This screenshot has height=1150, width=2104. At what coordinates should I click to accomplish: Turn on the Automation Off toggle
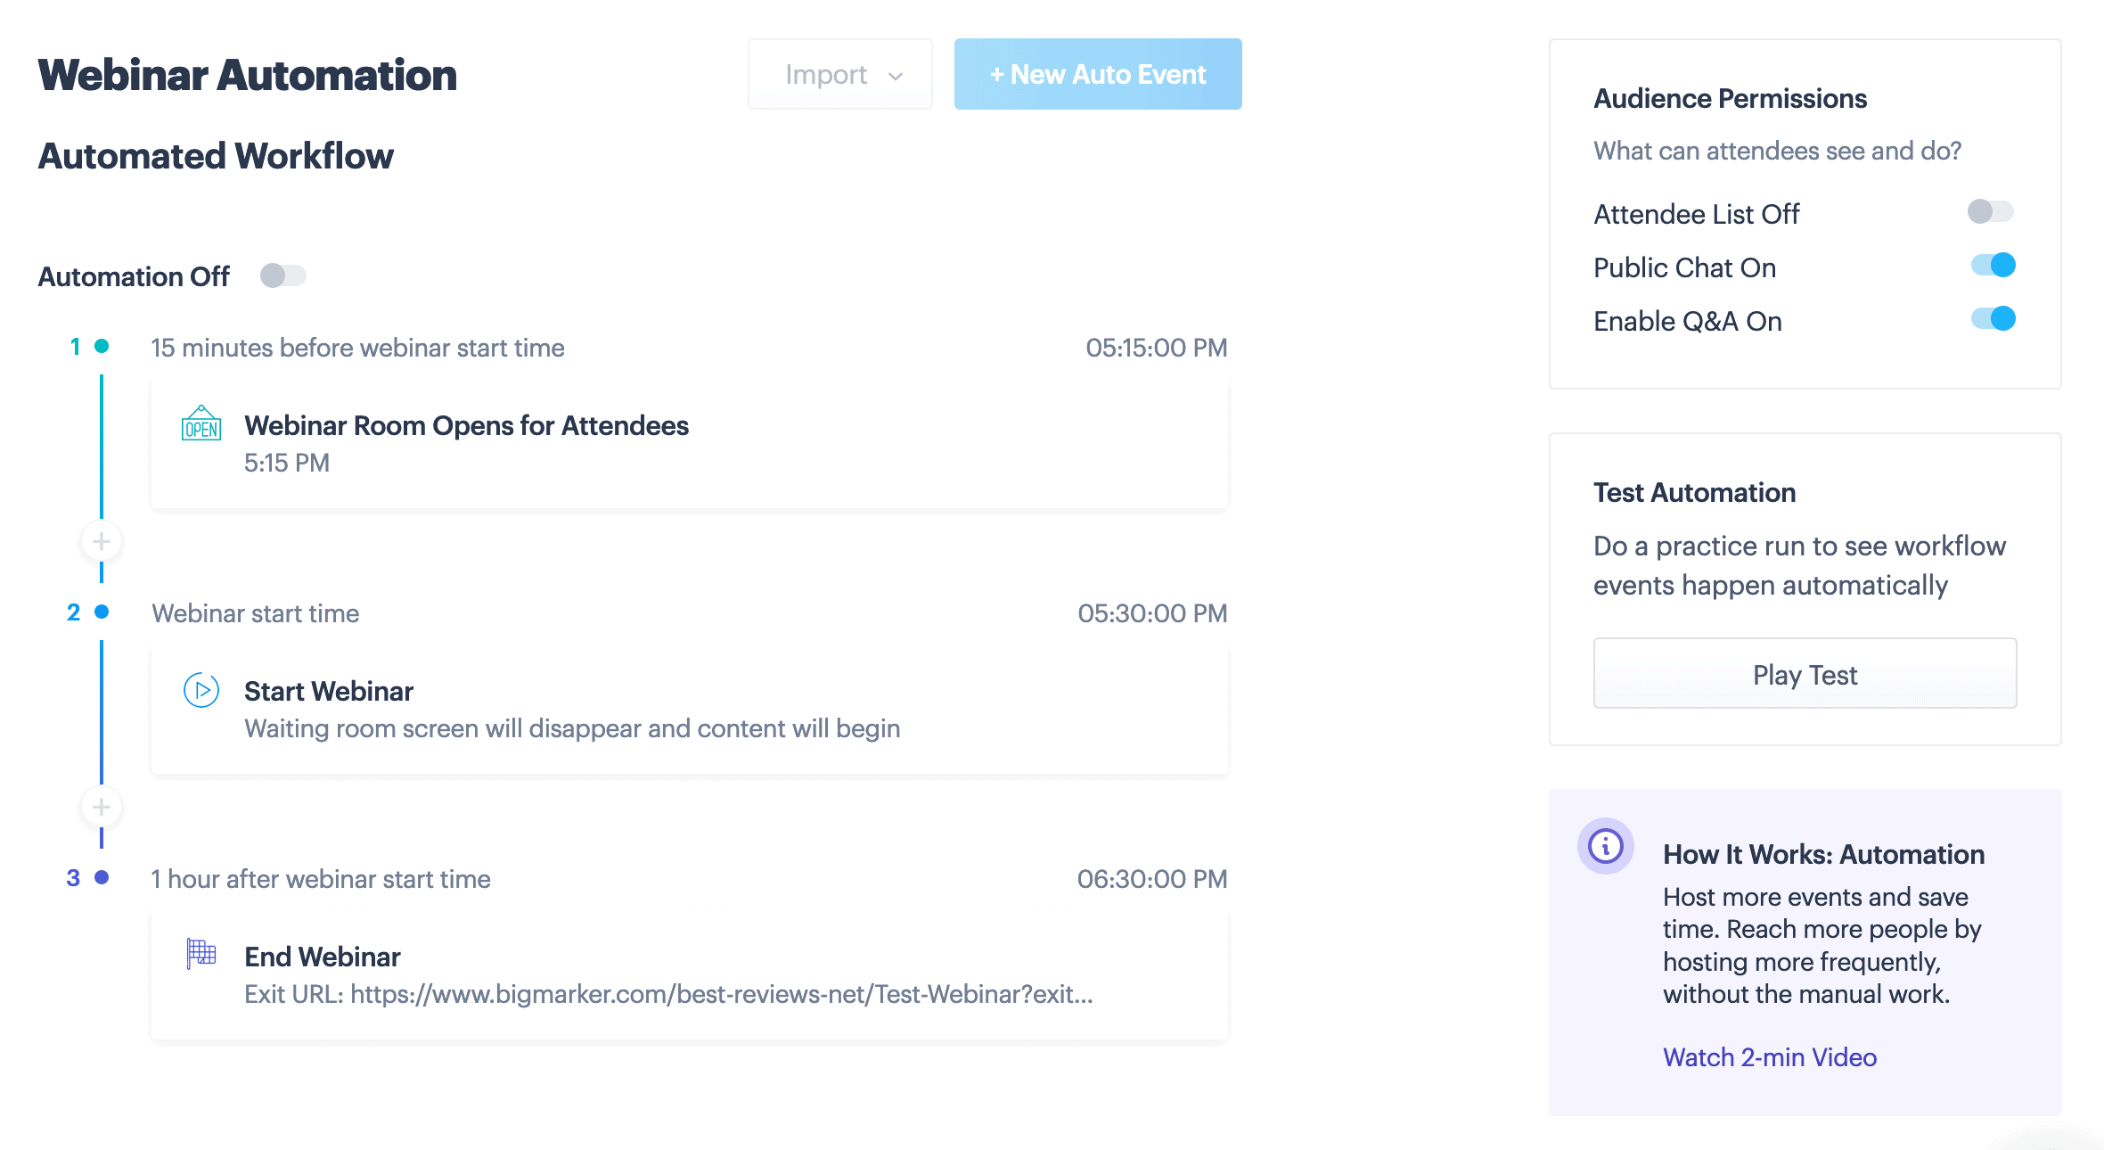pos(282,275)
